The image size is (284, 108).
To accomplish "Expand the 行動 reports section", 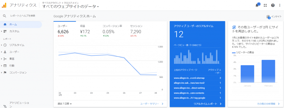I will pos(1,66).
